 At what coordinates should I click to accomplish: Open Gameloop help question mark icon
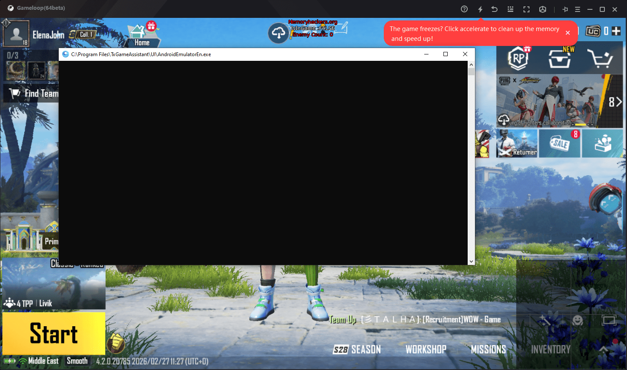click(464, 9)
